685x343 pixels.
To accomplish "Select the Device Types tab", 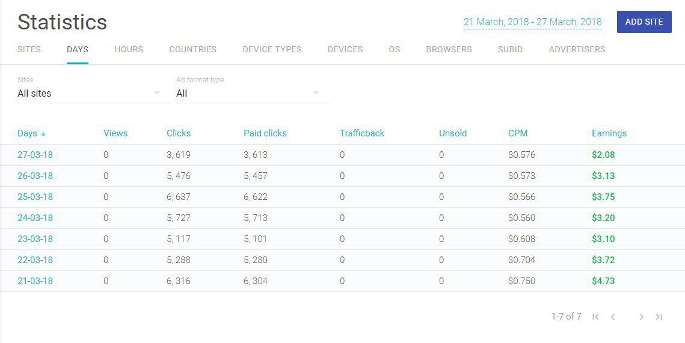I will coord(272,49).
